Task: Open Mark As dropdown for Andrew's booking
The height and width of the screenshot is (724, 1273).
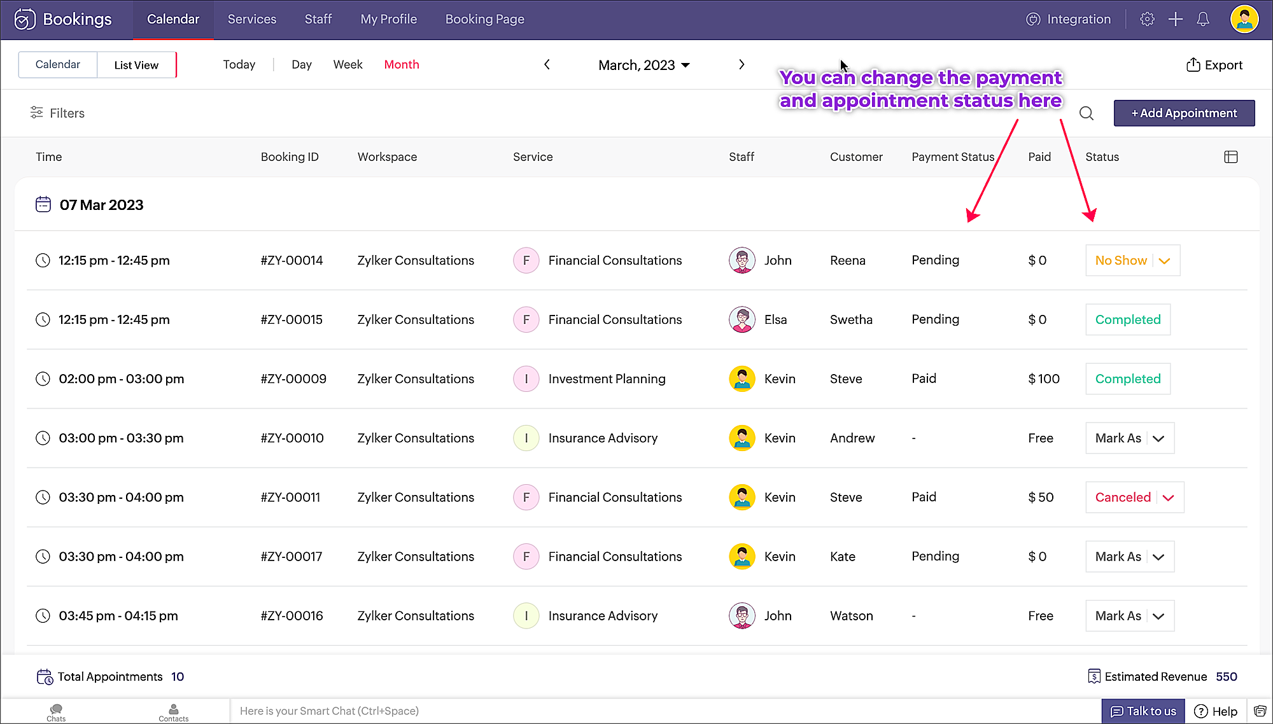Action: [x=1130, y=438]
